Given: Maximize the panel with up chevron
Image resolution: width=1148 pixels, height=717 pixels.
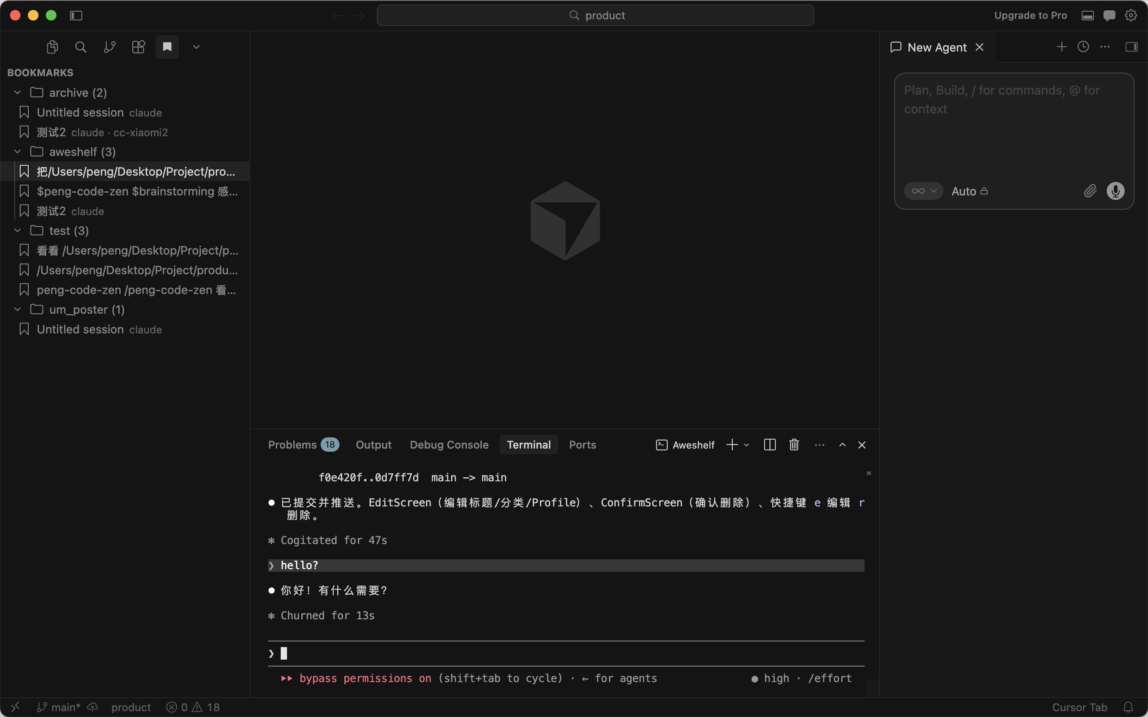Looking at the screenshot, I should 843,445.
